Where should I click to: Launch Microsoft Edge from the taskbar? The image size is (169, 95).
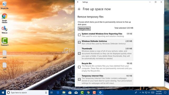(58, 93)
